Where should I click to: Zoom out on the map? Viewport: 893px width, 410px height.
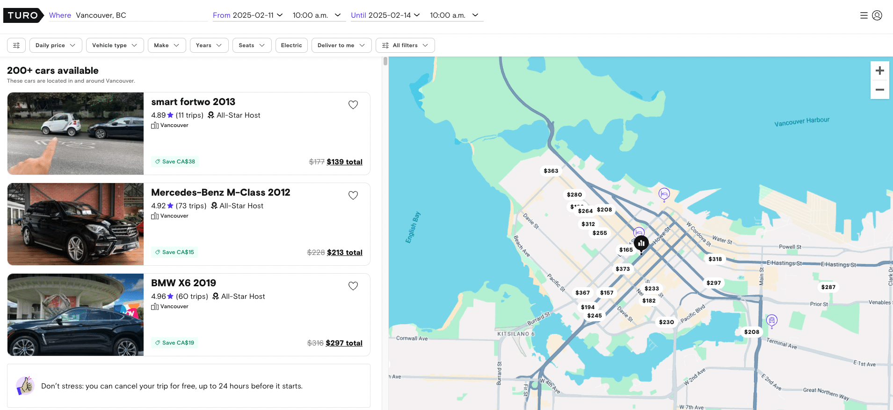(x=879, y=90)
